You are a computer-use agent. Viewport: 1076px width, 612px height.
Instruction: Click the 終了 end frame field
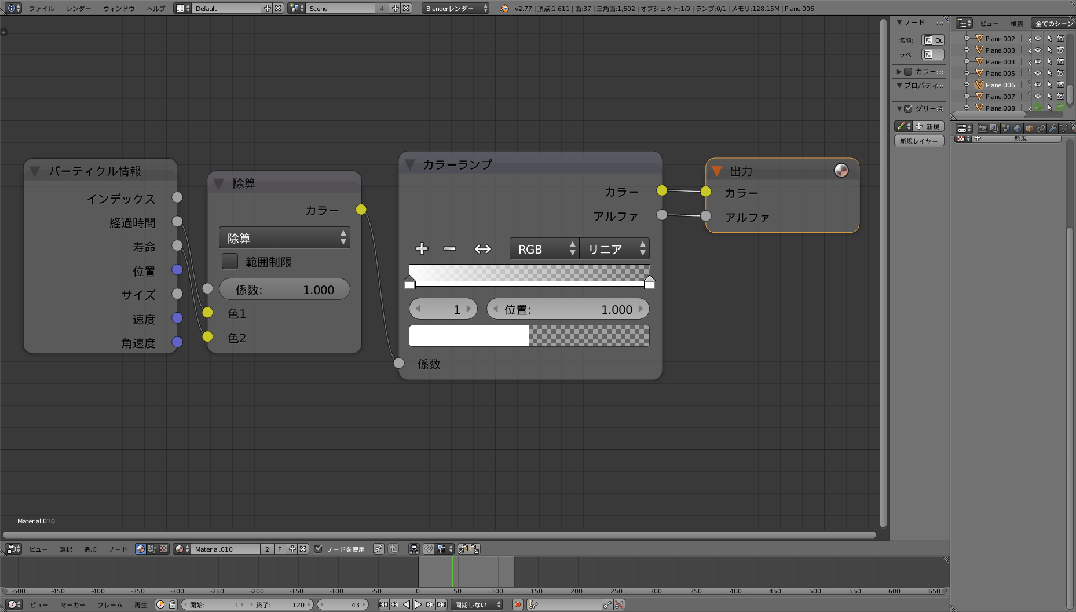(x=280, y=604)
